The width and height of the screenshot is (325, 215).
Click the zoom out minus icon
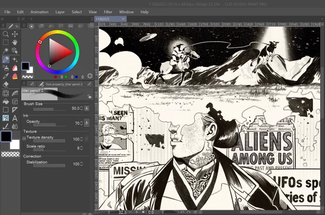coord(130,212)
